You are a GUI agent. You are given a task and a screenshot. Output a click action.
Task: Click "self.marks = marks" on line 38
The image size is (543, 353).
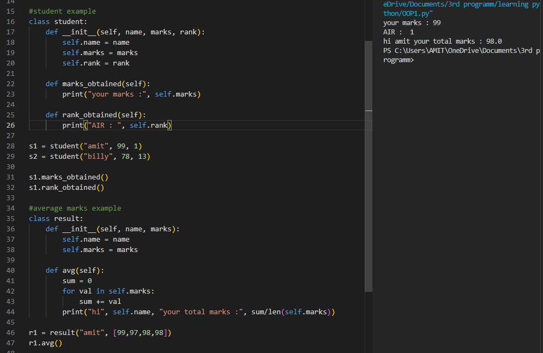click(100, 250)
